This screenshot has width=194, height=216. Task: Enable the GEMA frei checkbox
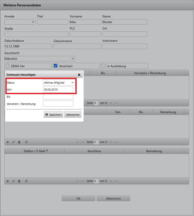click(7, 66)
